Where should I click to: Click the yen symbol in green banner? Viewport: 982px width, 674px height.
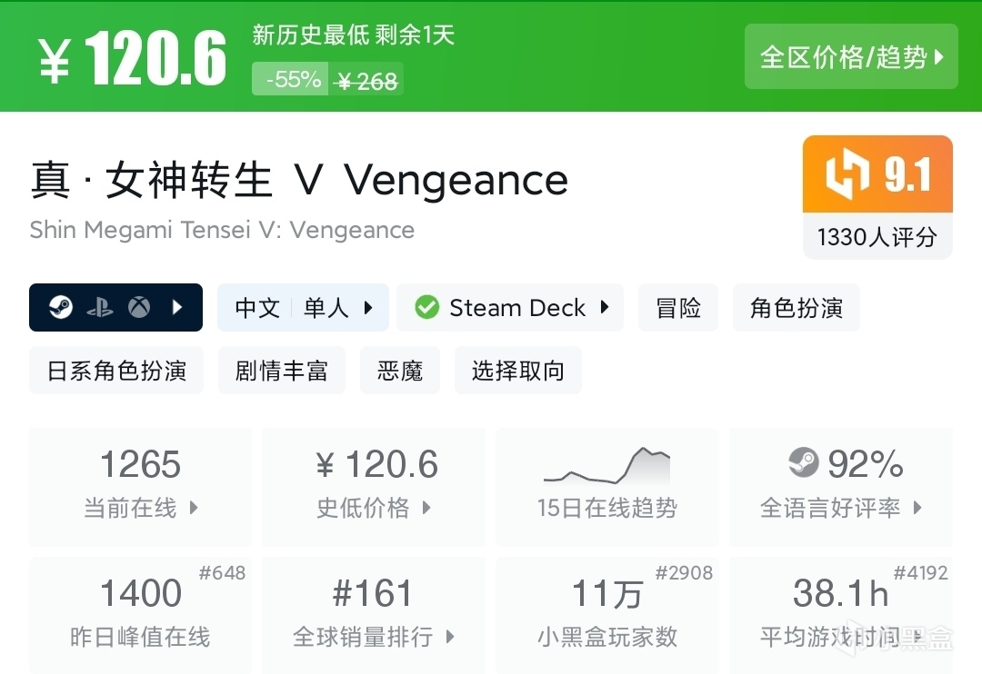click(55, 60)
